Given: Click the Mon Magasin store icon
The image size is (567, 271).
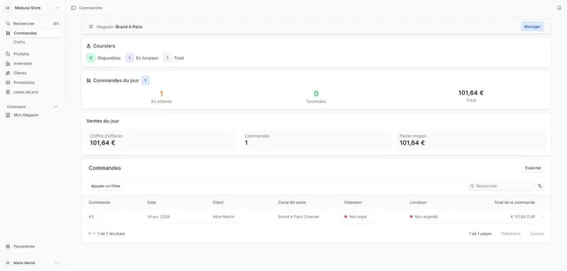Looking at the screenshot, I should point(8,115).
